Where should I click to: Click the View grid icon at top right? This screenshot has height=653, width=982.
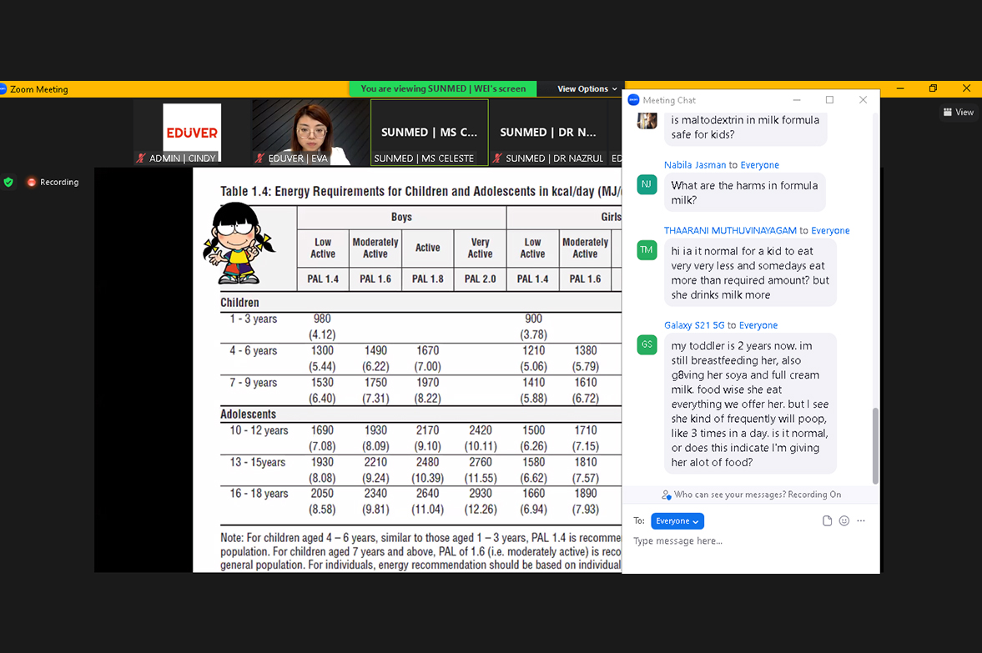(948, 112)
